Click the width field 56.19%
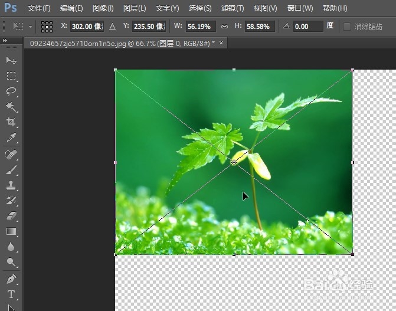Viewport: 396px width, 311px height. (x=201, y=27)
